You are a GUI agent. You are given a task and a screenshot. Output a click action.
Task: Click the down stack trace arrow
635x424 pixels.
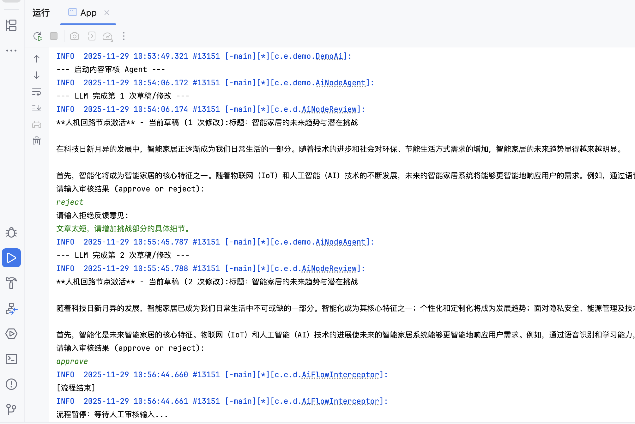37,75
